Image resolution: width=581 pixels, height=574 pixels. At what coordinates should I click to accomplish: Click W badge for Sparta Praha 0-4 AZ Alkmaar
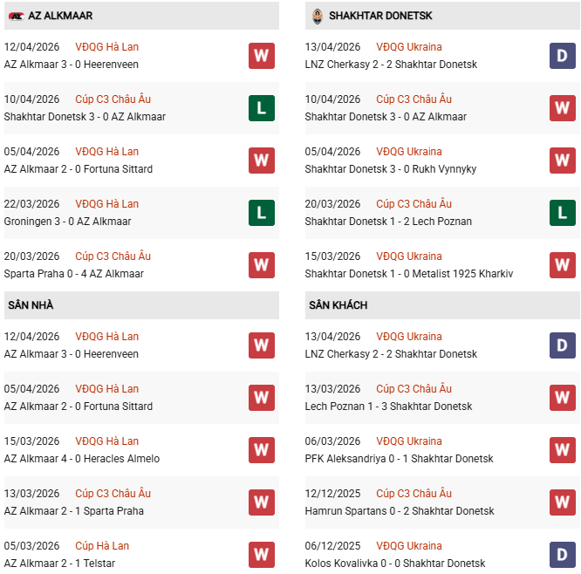click(262, 265)
